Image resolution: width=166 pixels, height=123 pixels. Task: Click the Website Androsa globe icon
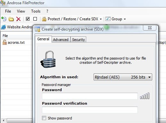[4, 27]
